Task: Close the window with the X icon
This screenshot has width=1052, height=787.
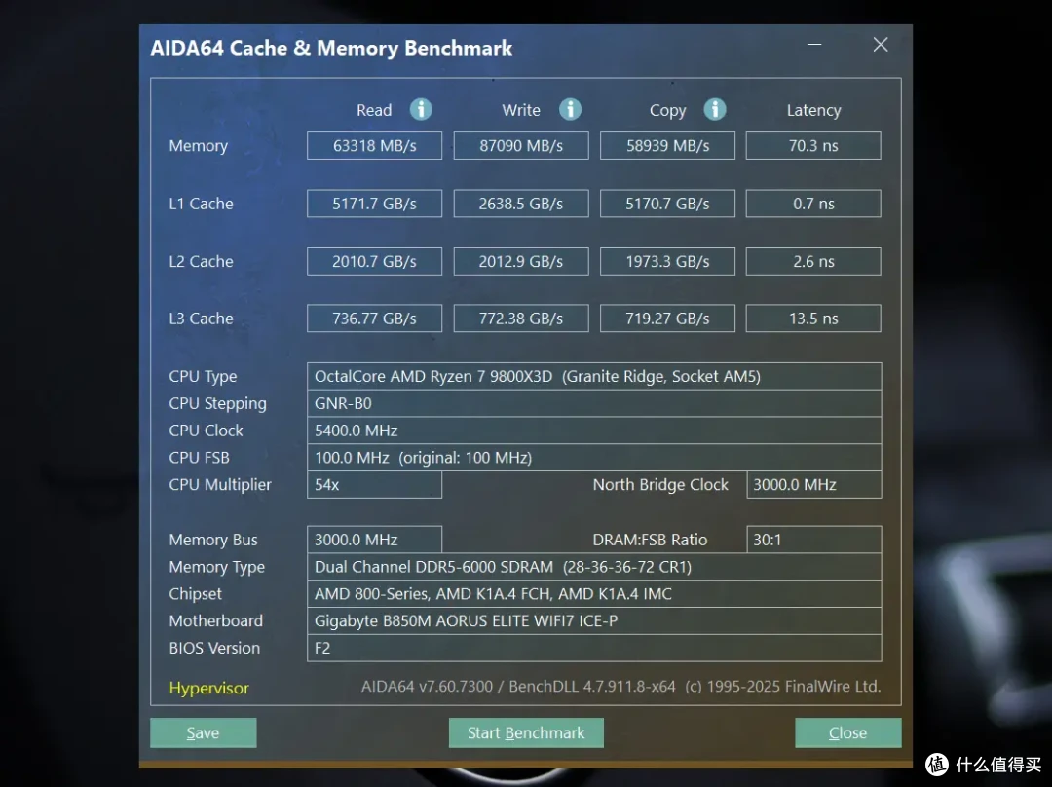Action: tap(881, 45)
